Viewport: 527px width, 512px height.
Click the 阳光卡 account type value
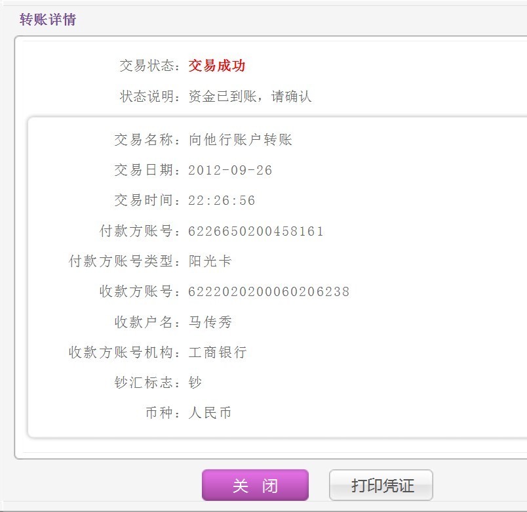[x=210, y=261]
